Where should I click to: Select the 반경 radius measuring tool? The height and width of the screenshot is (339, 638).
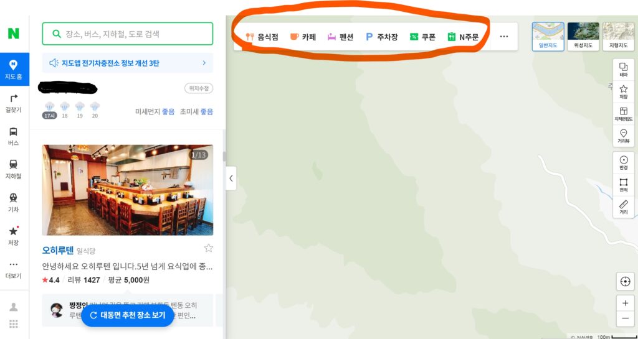(623, 162)
